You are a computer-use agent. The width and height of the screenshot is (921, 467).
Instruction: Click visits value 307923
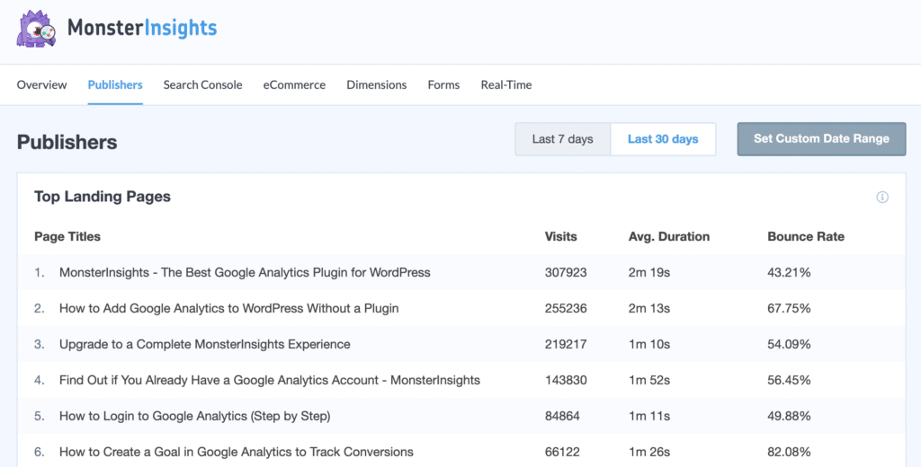click(x=566, y=272)
